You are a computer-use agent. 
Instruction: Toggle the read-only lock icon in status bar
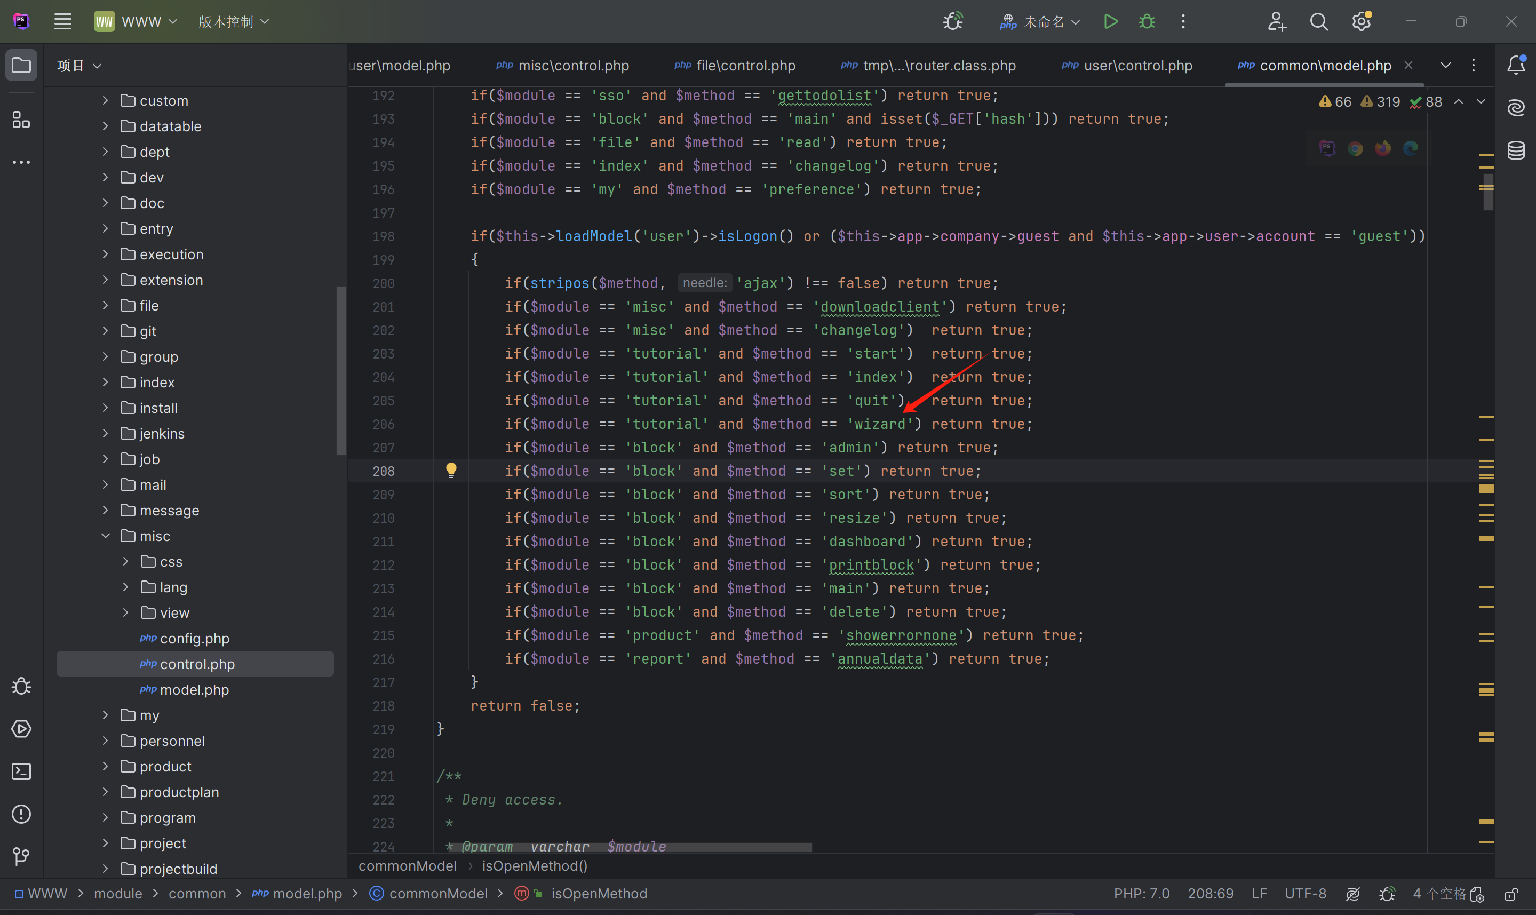(x=1511, y=894)
